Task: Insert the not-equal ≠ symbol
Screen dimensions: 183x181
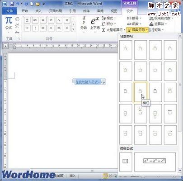Action: tap(51, 20)
